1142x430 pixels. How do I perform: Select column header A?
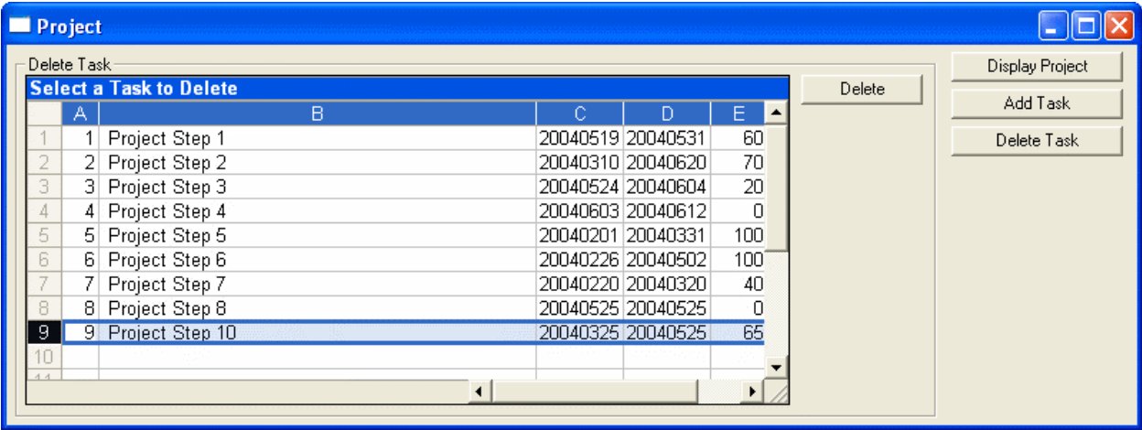[80, 113]
